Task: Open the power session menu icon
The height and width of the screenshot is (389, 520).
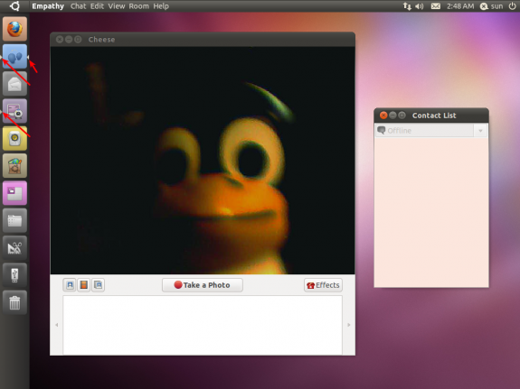Action: [x=513, y=6]
